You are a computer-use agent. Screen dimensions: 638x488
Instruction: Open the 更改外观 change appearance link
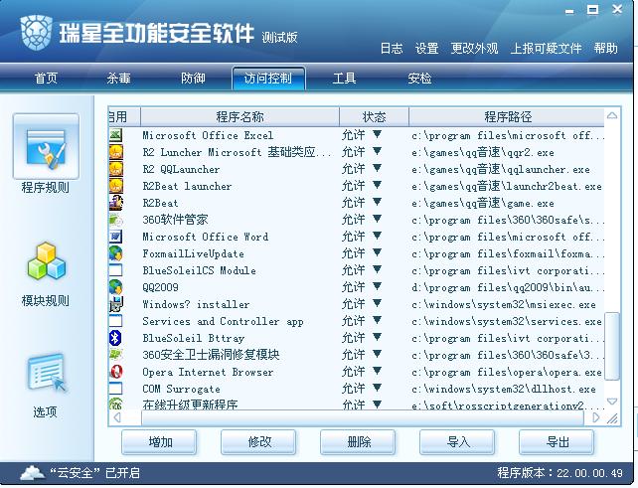[474, 49]
